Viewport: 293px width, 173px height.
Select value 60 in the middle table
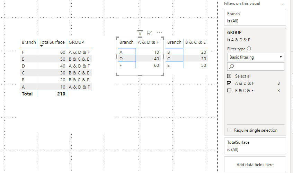coord(157,65)
